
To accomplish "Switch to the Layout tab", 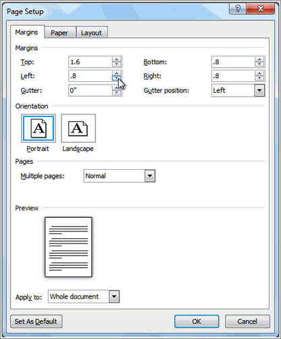I will 91,32.
